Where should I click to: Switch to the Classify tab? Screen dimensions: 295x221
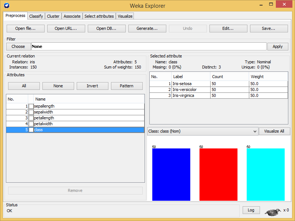click(x=36, y=16)
